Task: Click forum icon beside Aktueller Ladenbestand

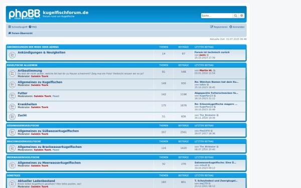Action: [x=12, y=183]
